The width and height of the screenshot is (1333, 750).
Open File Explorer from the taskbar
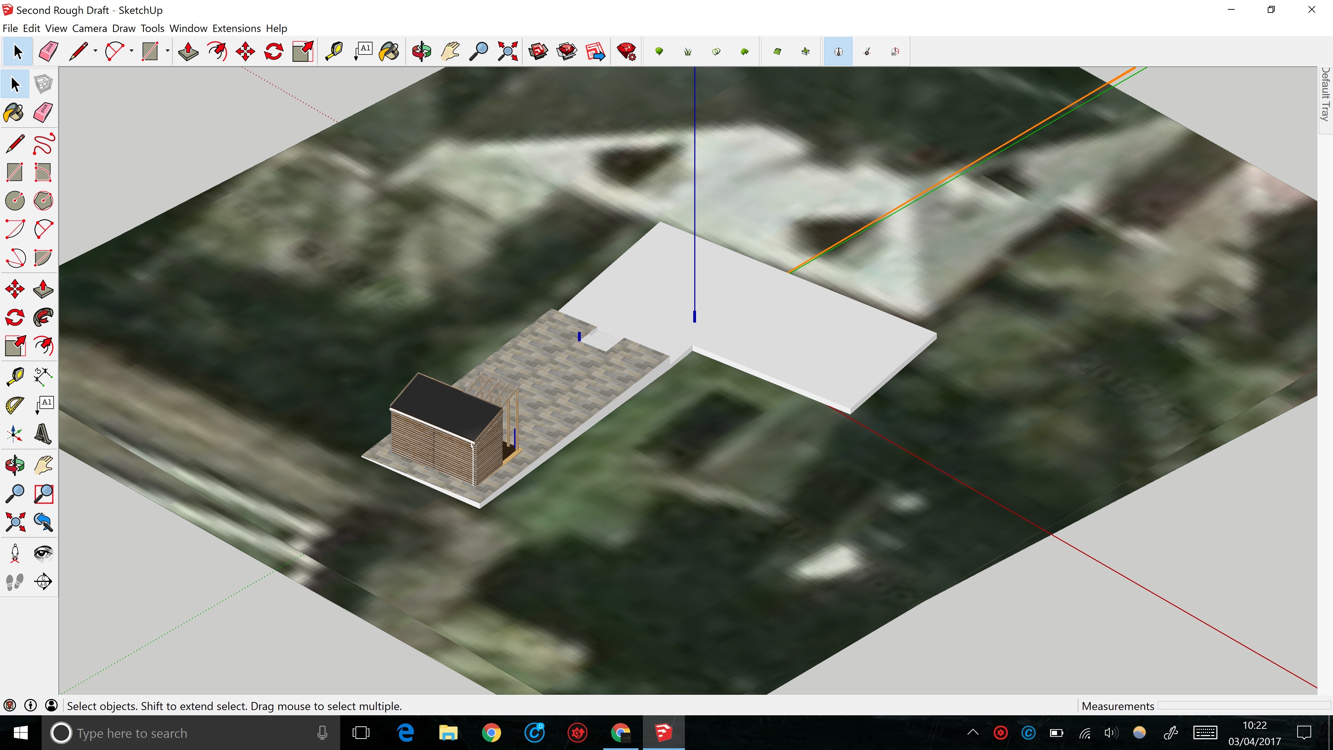448,733
